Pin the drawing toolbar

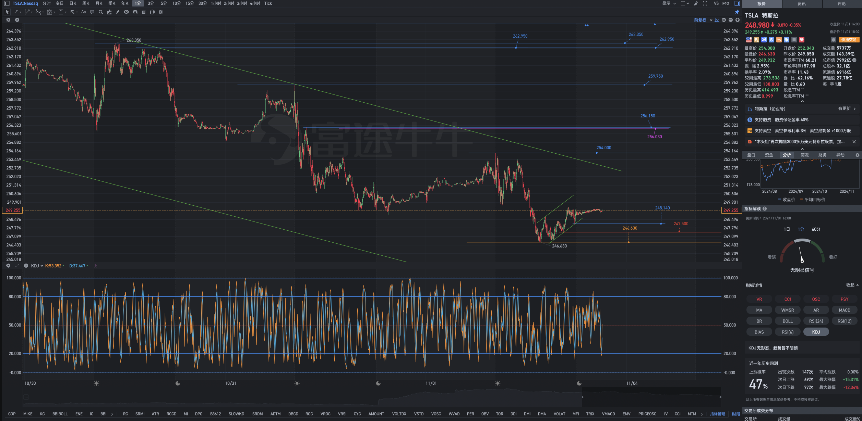point(737,12)
